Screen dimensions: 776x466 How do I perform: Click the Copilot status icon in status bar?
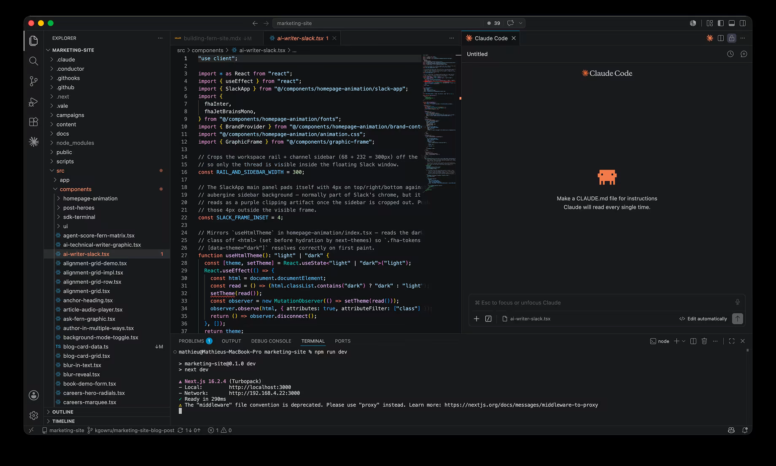[731, 430]
